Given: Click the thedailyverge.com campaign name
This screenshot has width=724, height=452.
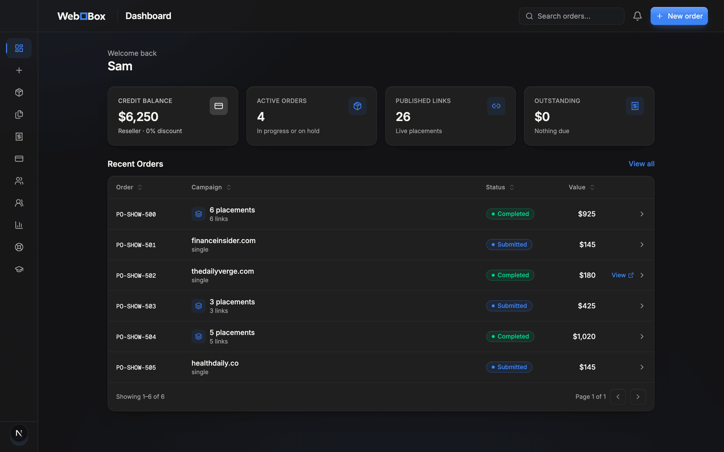Looking at the screenshot, I should tap(222, 271).
